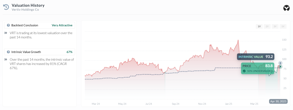Image resolution: width=293 pixels, height=110 pixels.
Task: Click the Jul 24 axis label
Action: coord(149,104)
